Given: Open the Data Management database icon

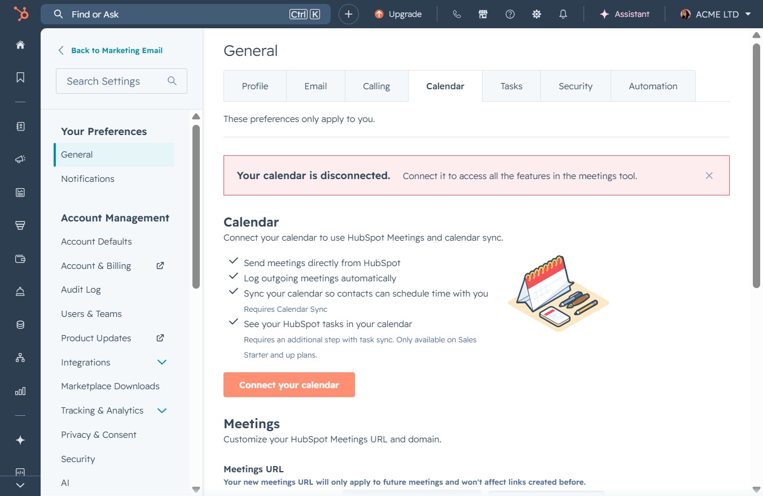Looking at the screenshot, I should (x=20, y=325).
